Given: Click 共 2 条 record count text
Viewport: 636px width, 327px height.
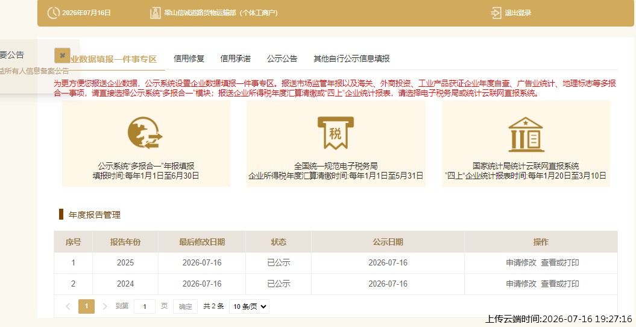Looking at the screenshot, I should (x=214, y=306).
